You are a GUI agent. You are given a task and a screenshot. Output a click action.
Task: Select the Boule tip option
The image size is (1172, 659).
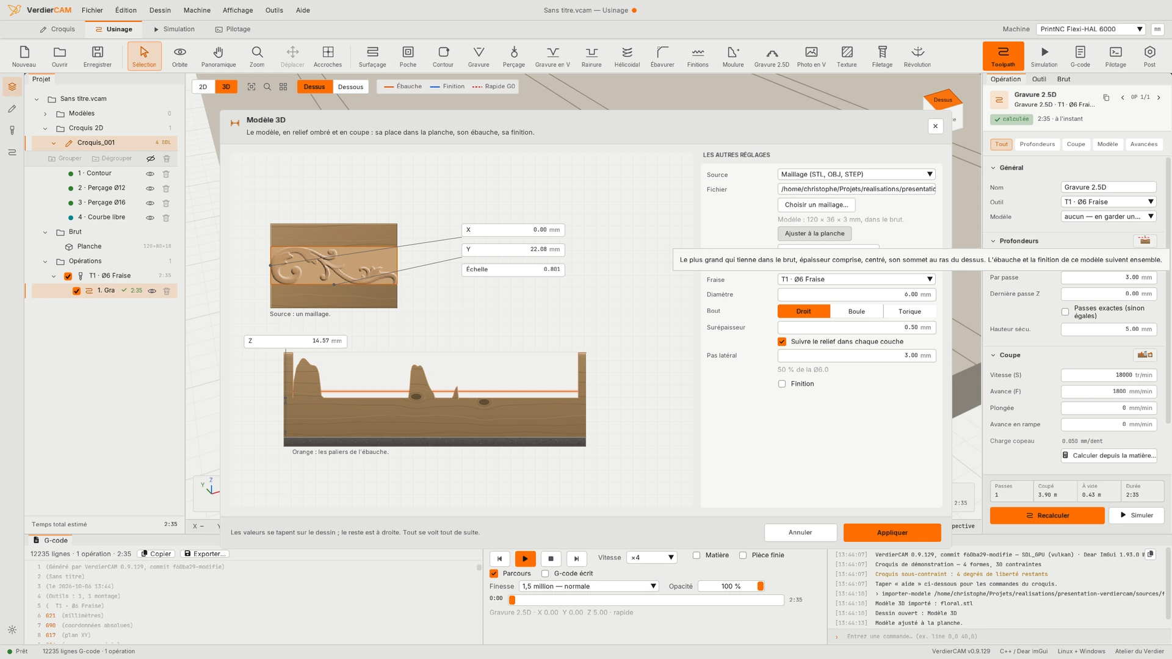(856, 312)
